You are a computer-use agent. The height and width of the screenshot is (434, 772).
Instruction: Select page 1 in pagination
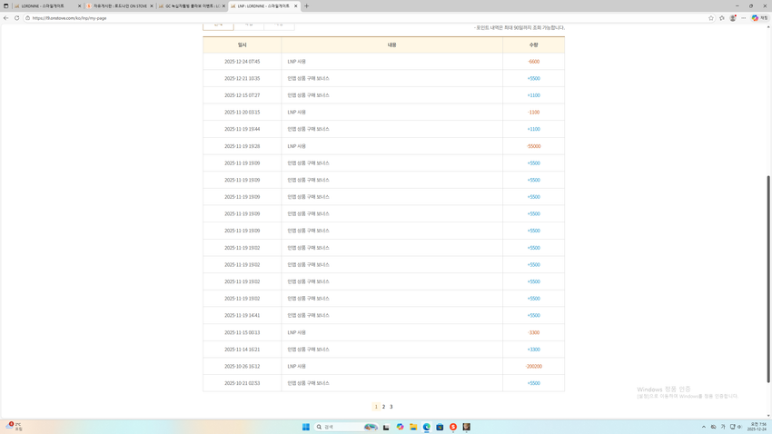(376, 407)
